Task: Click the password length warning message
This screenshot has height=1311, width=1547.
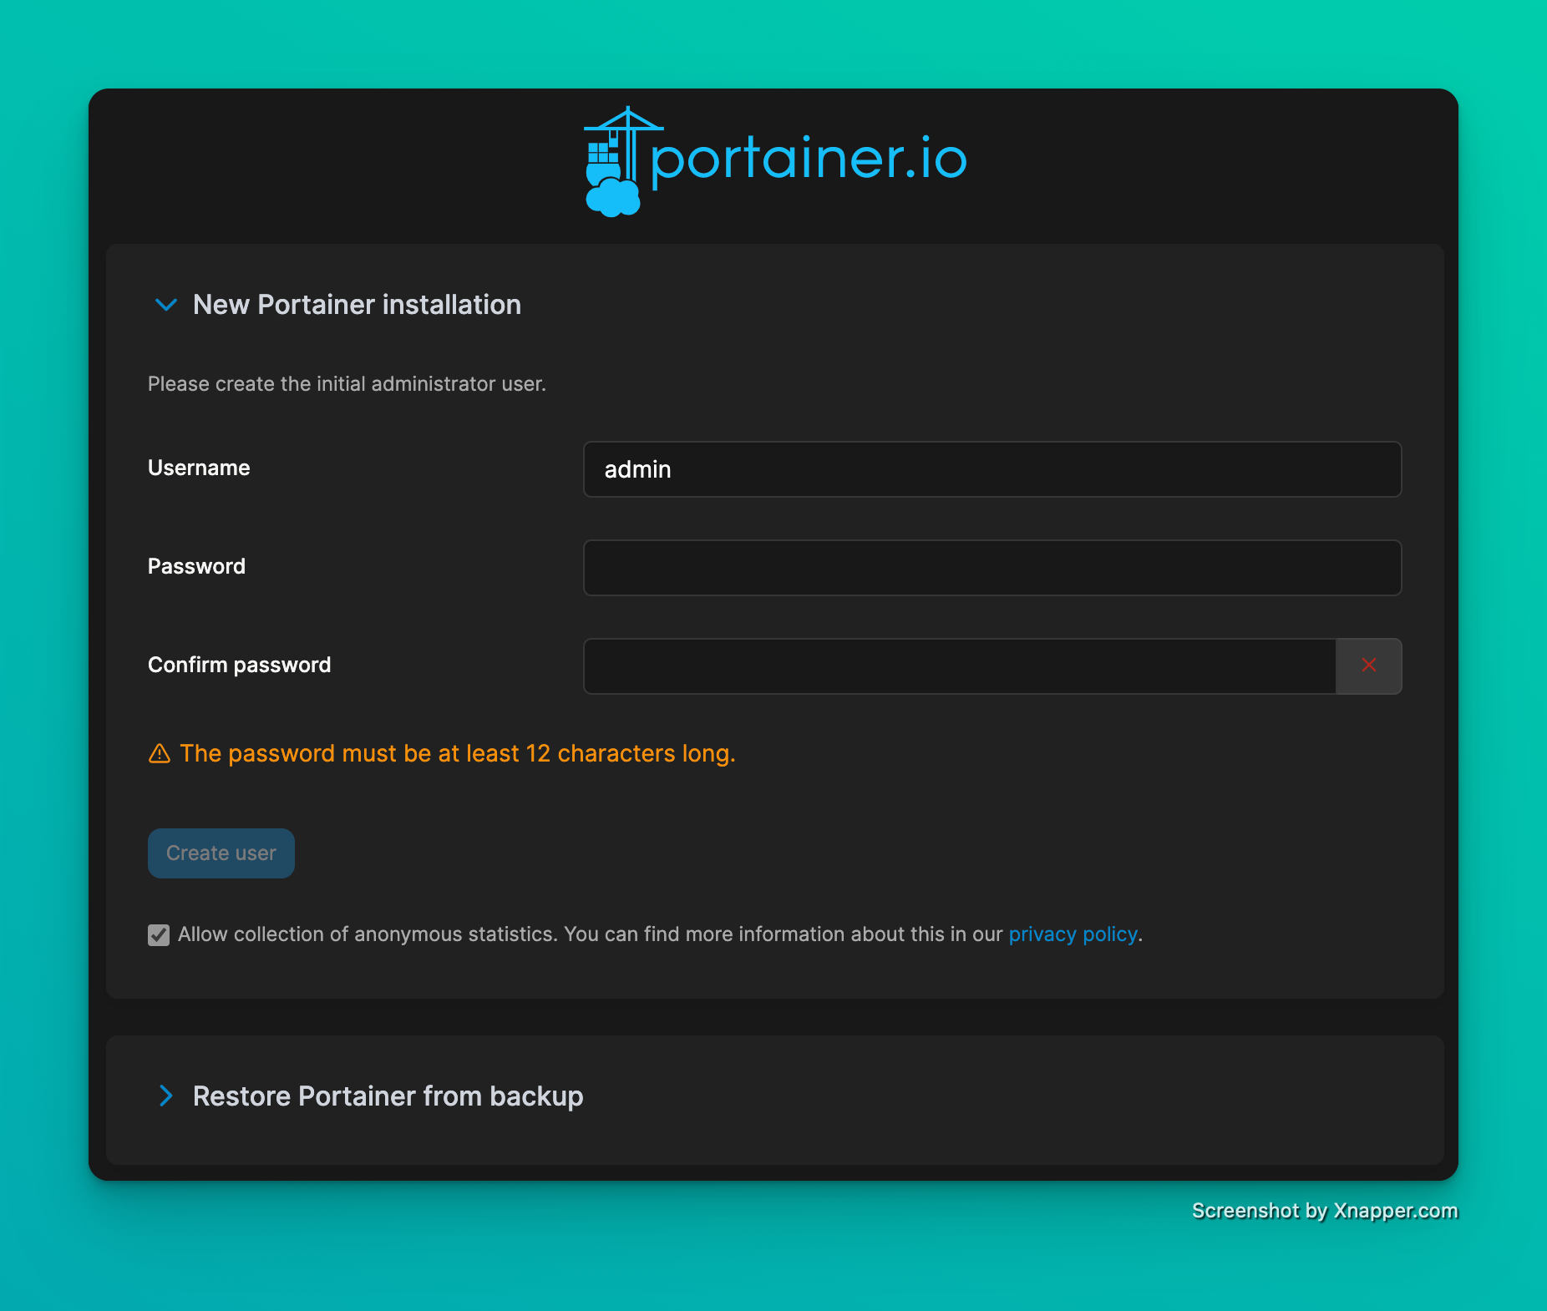Action: tap(458, 753)
